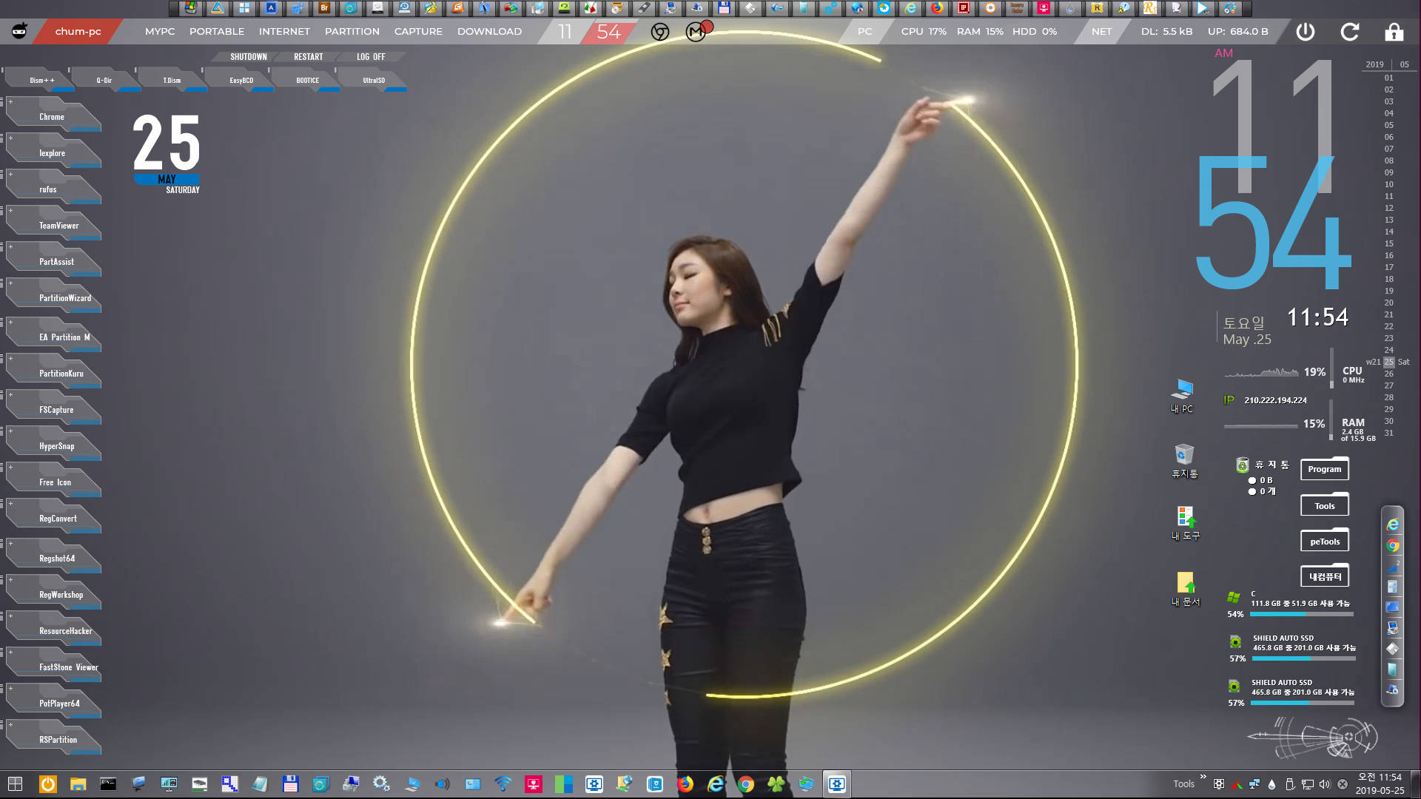The width and height of the screenshot is (1421, 799).
Task: Open the Program folder button
Action: tap(1325, 469)
